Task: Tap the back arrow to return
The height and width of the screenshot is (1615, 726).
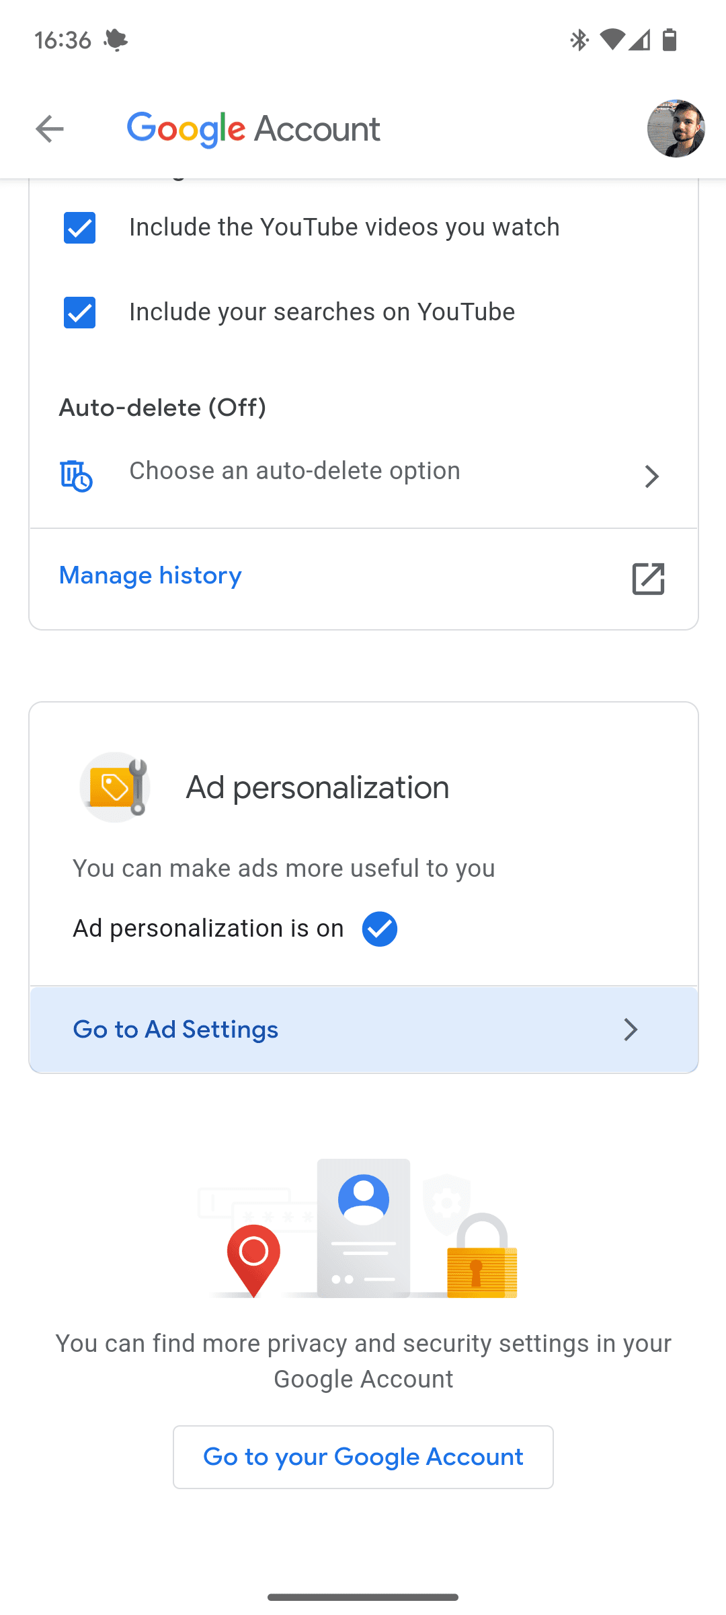Action: 49,129
